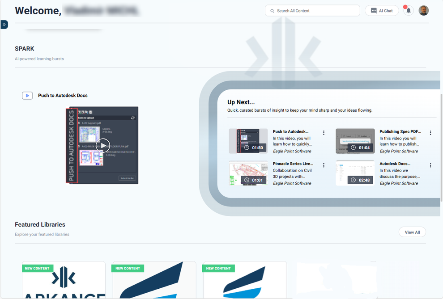The width and height of the screenshot is (443, 299).
Task: Click the video icon beside Push to Autodesk Docs
Action: pos(27,96)
